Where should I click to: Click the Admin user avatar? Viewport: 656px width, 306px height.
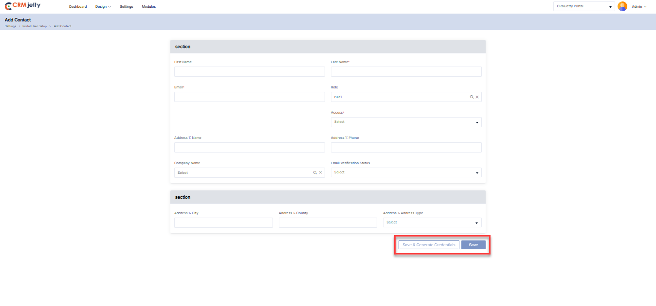[622, 6]
